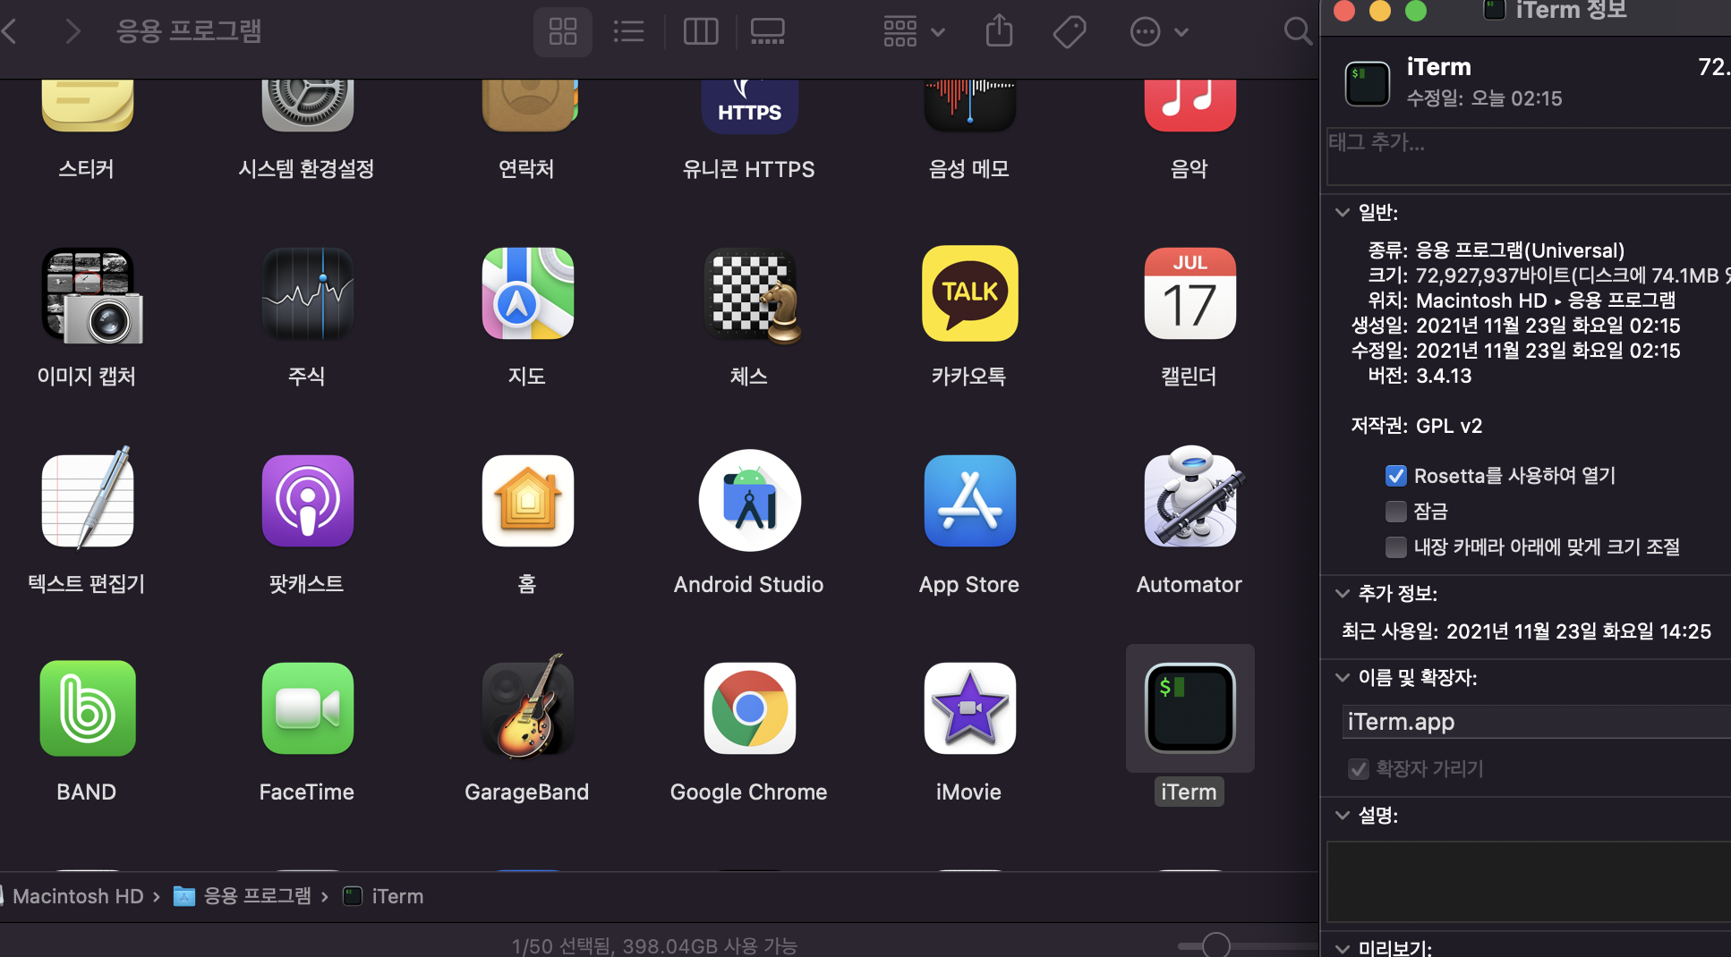Click the iTerm icon in info header

pos(1368,83)
